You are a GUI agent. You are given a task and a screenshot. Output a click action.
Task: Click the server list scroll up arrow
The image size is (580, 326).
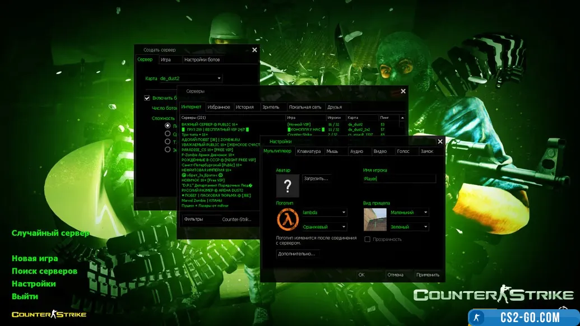coord(402,118)
